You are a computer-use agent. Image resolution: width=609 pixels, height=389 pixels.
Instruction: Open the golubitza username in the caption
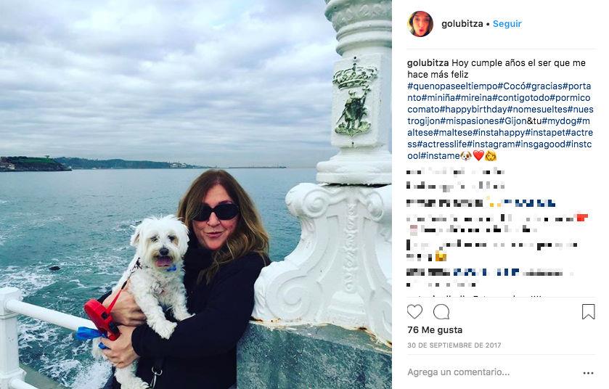click(428, 63)
